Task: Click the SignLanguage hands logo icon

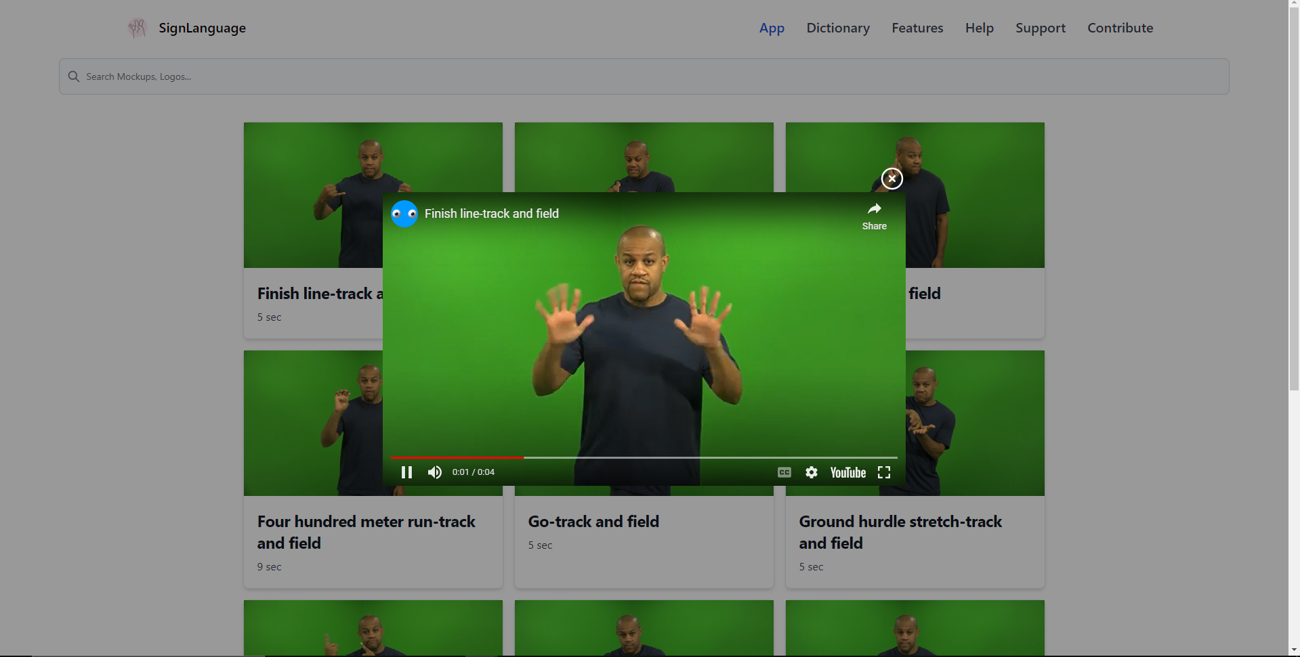Action: (x=138, y=28)
